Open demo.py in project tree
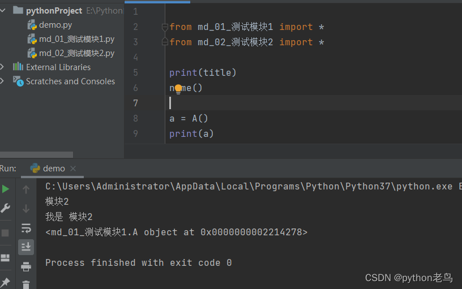This screenshot has height=289, width=462. tap(55, 25)
